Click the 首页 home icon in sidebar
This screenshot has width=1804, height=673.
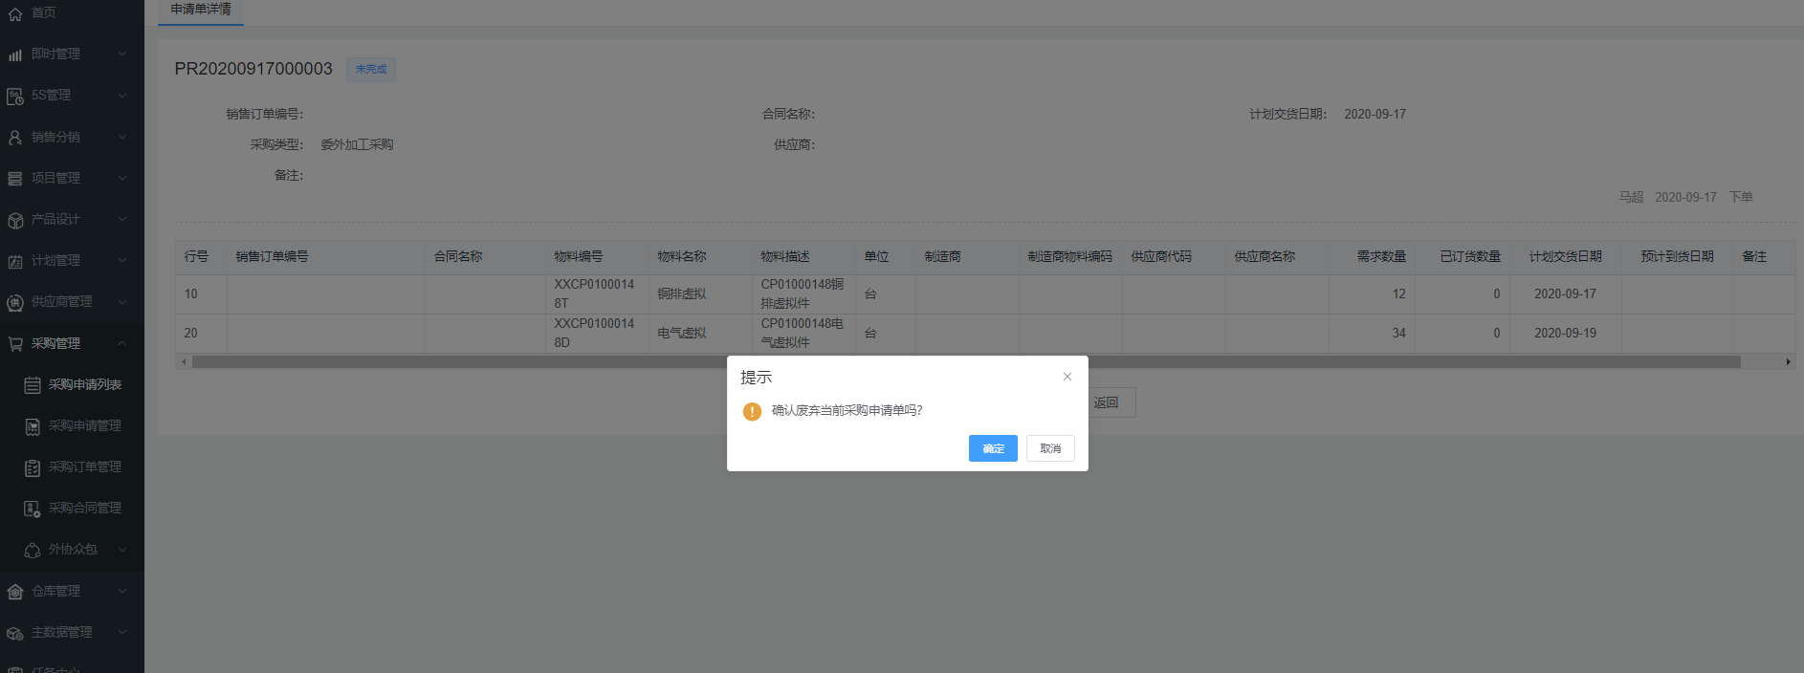coord(15,13)
